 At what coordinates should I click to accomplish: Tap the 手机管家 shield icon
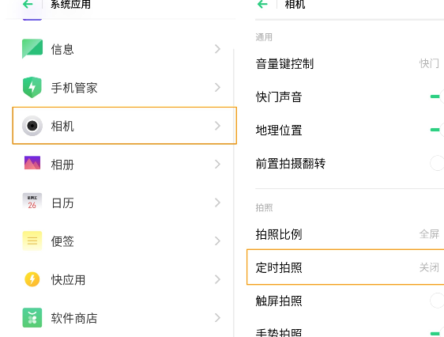click(32, 87)
